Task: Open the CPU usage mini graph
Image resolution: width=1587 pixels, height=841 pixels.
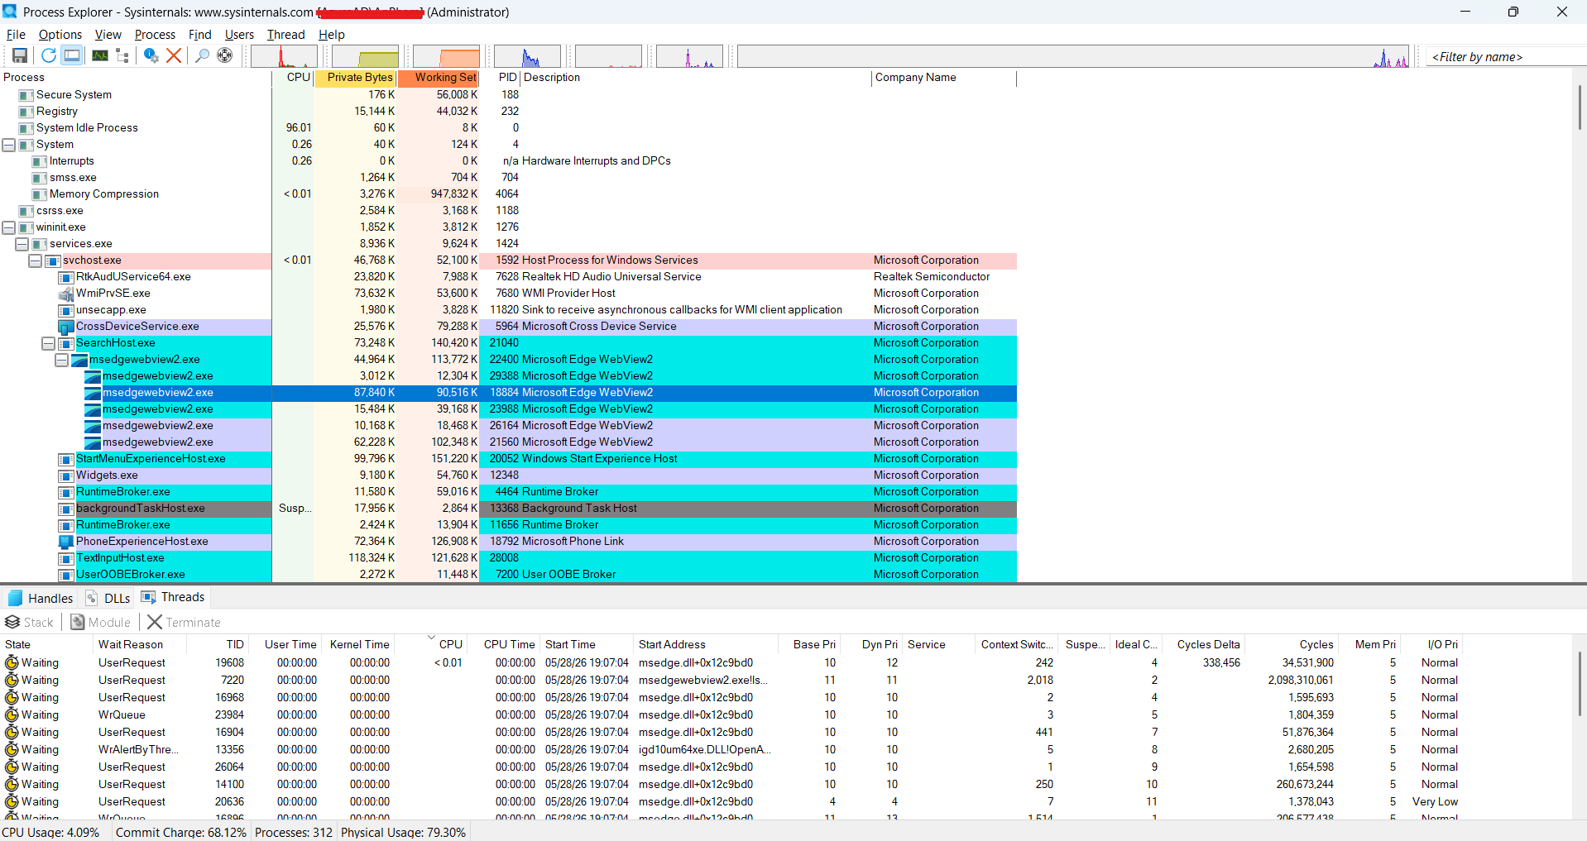Action: tap(284, 56)
